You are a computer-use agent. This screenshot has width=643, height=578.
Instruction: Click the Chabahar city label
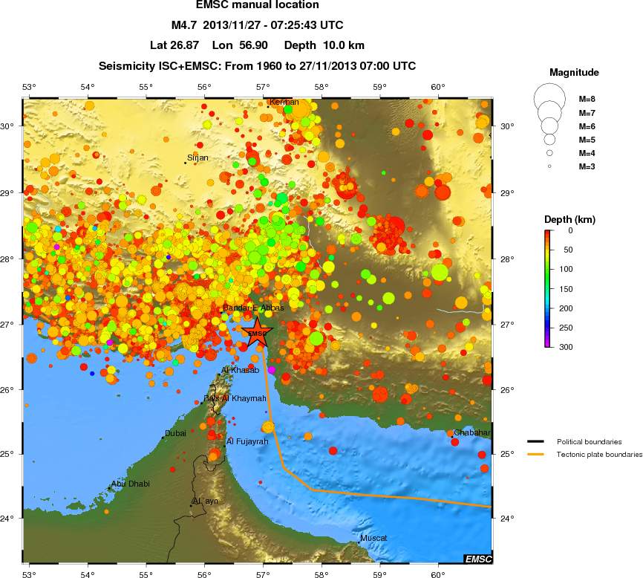[x=472, y=432]
